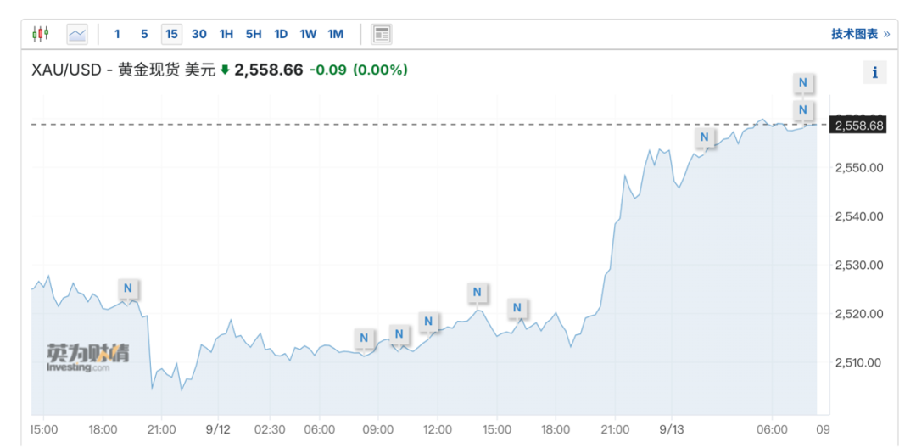
Task: Click the leftmost N news marker on chart
Action: [x=128, y=288]
